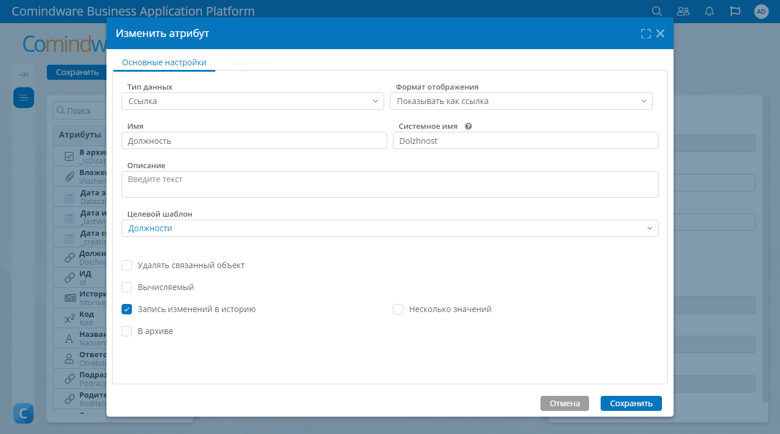Click the history icon of История attribute
The width and height of the screenshot is (780, 434).
[69, 298]
